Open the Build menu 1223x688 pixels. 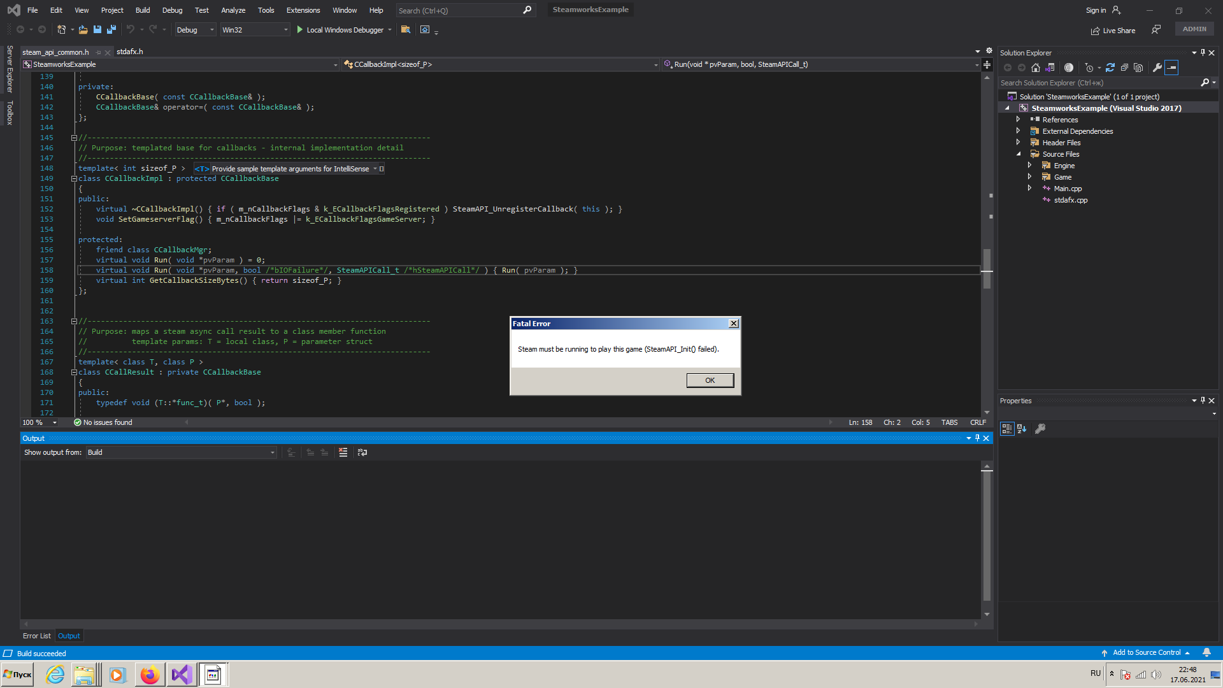[x=143, y=10]
